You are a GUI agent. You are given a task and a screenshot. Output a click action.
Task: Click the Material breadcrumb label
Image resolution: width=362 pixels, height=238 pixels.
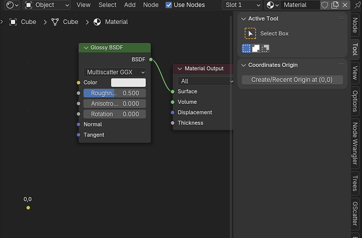[116, 22]
